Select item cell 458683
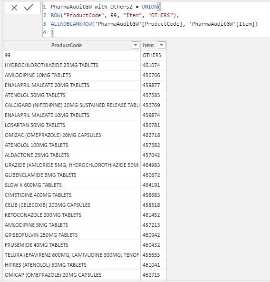270x282 pixels. 154,195
